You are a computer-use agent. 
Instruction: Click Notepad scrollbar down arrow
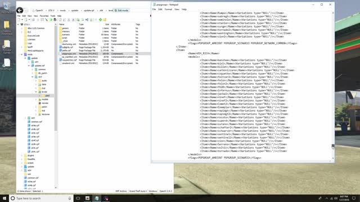[x=333, y=158]
